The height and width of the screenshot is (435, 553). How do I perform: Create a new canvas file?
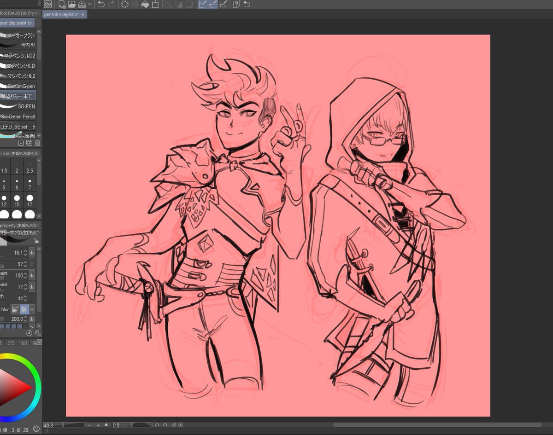click(x=62, y=4)
